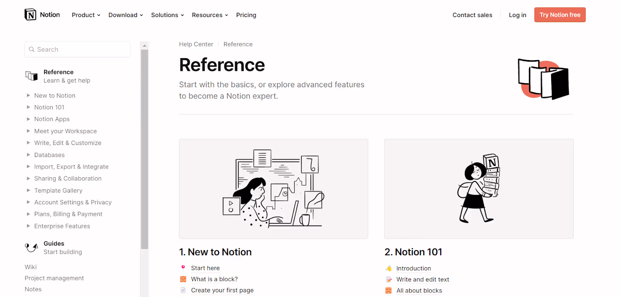Click the waving hand icon beside Introduction
The width and height of the screenshot is (621, 297).
coord(389,268)
